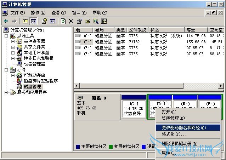Screen dimensions: 226x160
Task: Select 设备管理器 in the console tree
Action: [x=34, y=64]
